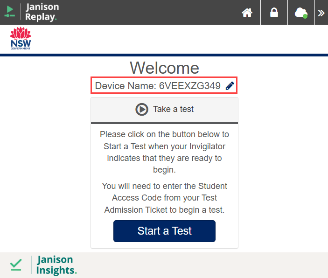The image size is (328, 278).
Task: Edit device name with pencil icon
Action: point(230,86)
